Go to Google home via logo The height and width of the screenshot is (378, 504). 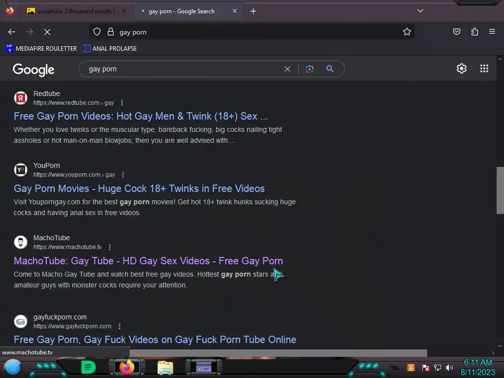click(x=33, y=69)
